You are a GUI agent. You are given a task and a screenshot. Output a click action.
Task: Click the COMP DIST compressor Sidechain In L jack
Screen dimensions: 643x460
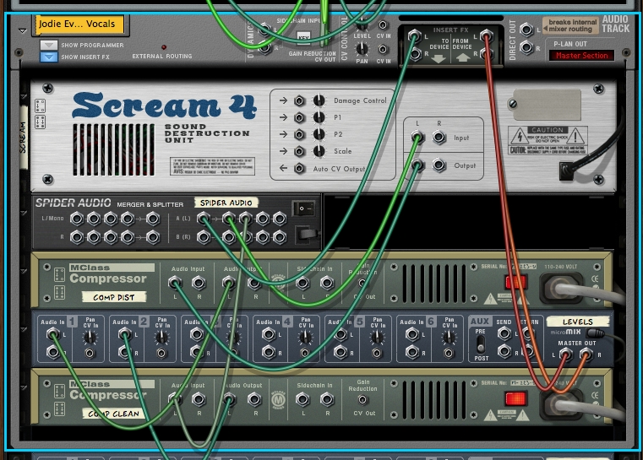(302, 282)
